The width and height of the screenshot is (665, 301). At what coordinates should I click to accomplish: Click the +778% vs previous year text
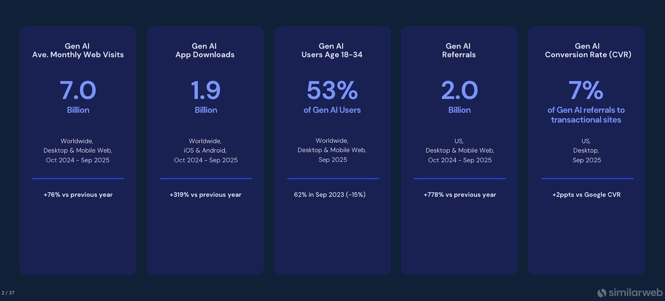point(460,195)
